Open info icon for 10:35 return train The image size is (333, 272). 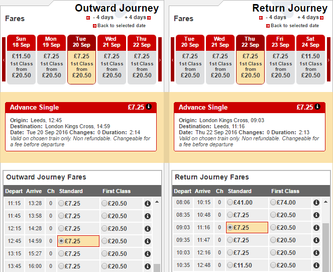pyautogui.click(x=316, y=265)
